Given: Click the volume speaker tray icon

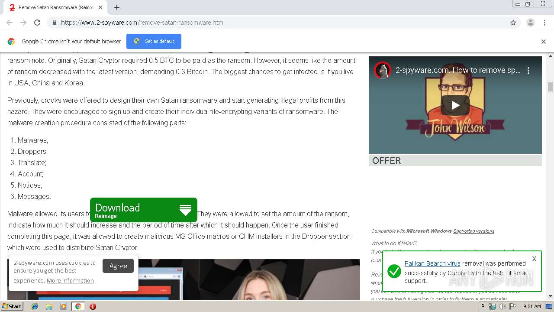Looking at the screenshot, I should point(502,306).
